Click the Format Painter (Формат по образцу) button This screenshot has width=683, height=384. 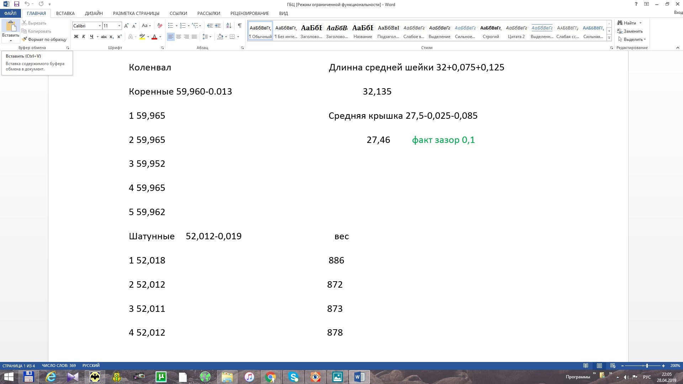coord(44,39)
